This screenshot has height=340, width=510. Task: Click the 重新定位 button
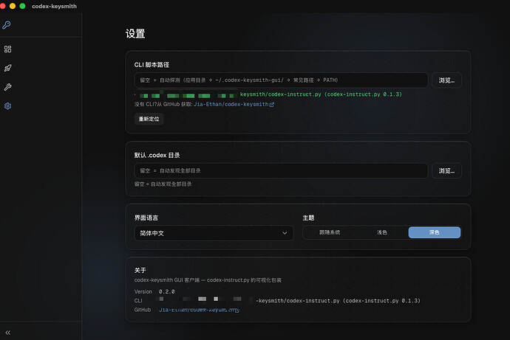pos(149,119)
